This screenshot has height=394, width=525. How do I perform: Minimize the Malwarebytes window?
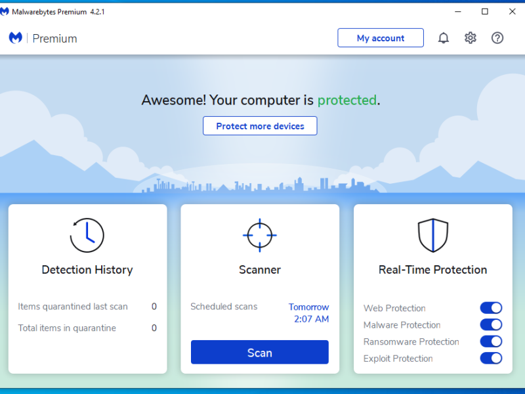pos(458,12)
